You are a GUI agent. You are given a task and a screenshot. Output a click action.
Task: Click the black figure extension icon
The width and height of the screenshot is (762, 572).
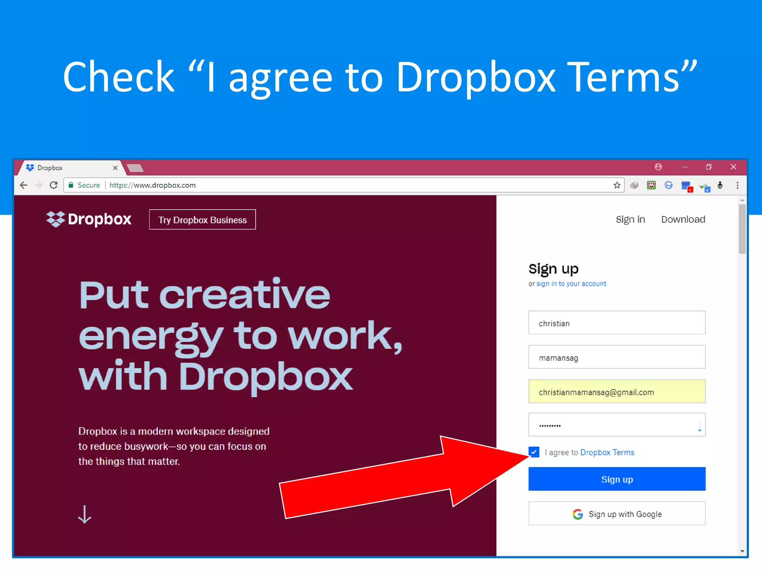point(720,185)
